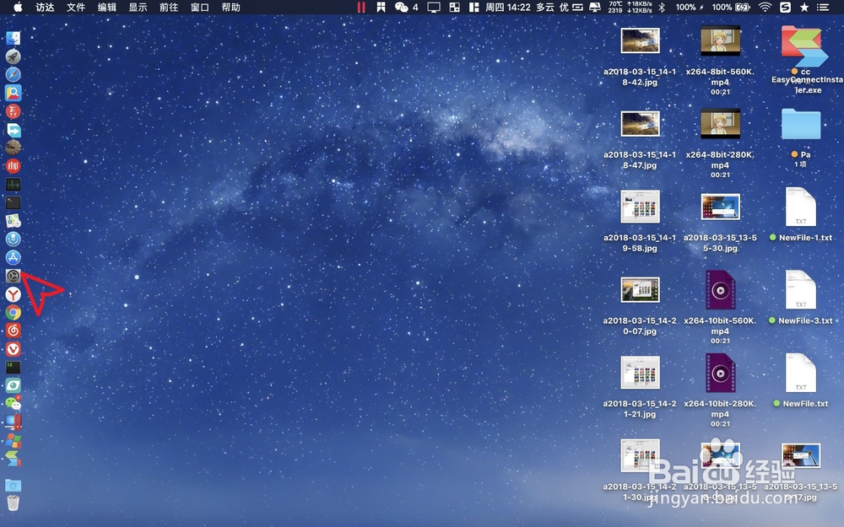Launch Vivaldi browser from the Dock

pyautogui.click(x=13, y=349)
